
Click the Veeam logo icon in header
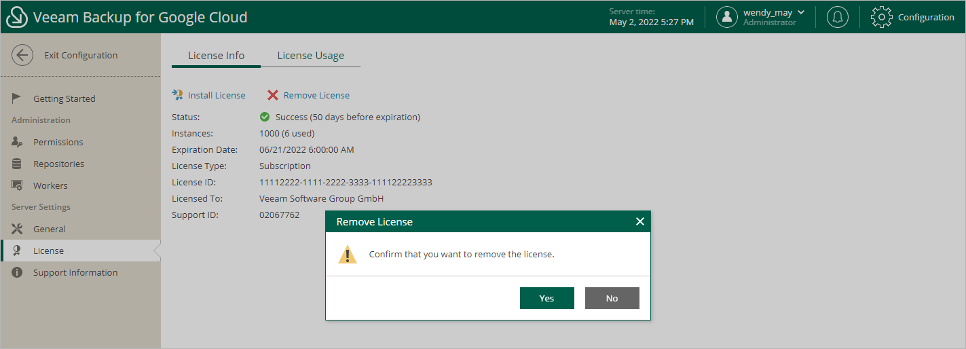click(x=16, y=17)
